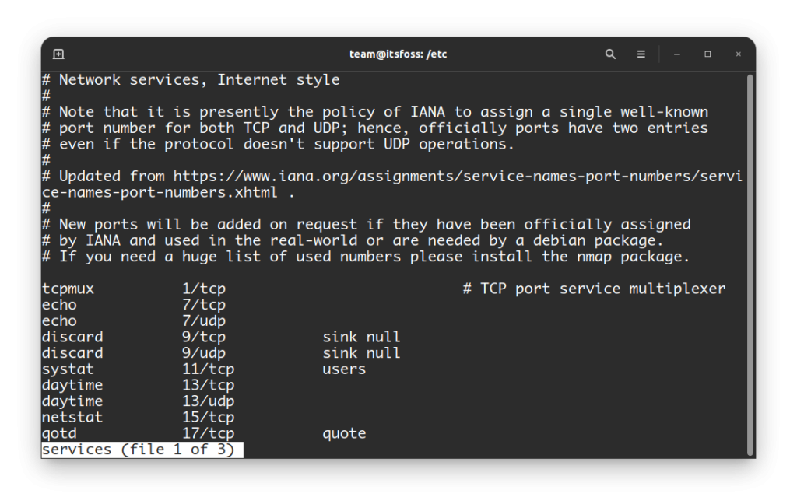Image resolution: width=797 pixels, height=504 pixels.
Task: Open a new terminal tab
Action: tap(58, 54)
